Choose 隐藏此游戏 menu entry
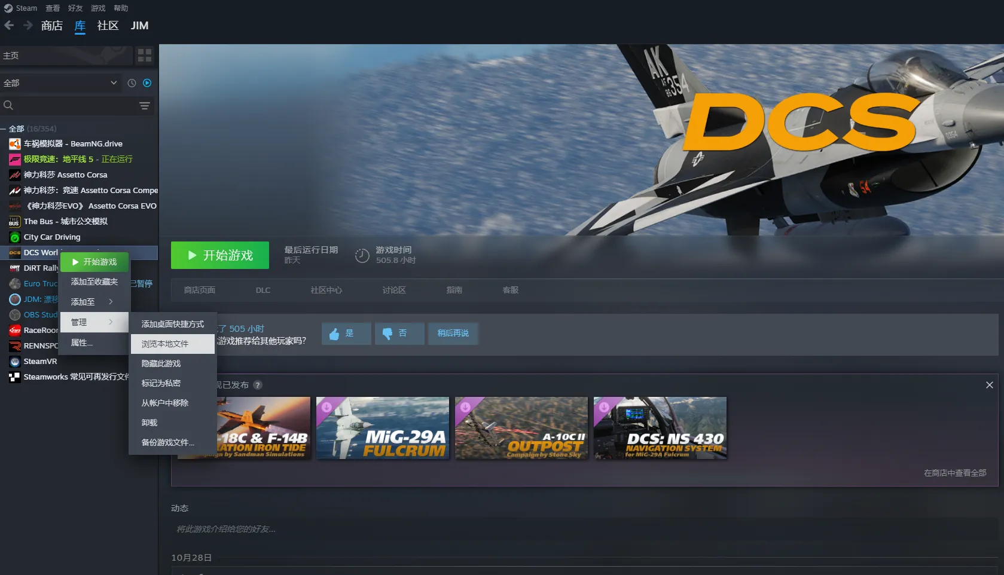 (173, 363)
